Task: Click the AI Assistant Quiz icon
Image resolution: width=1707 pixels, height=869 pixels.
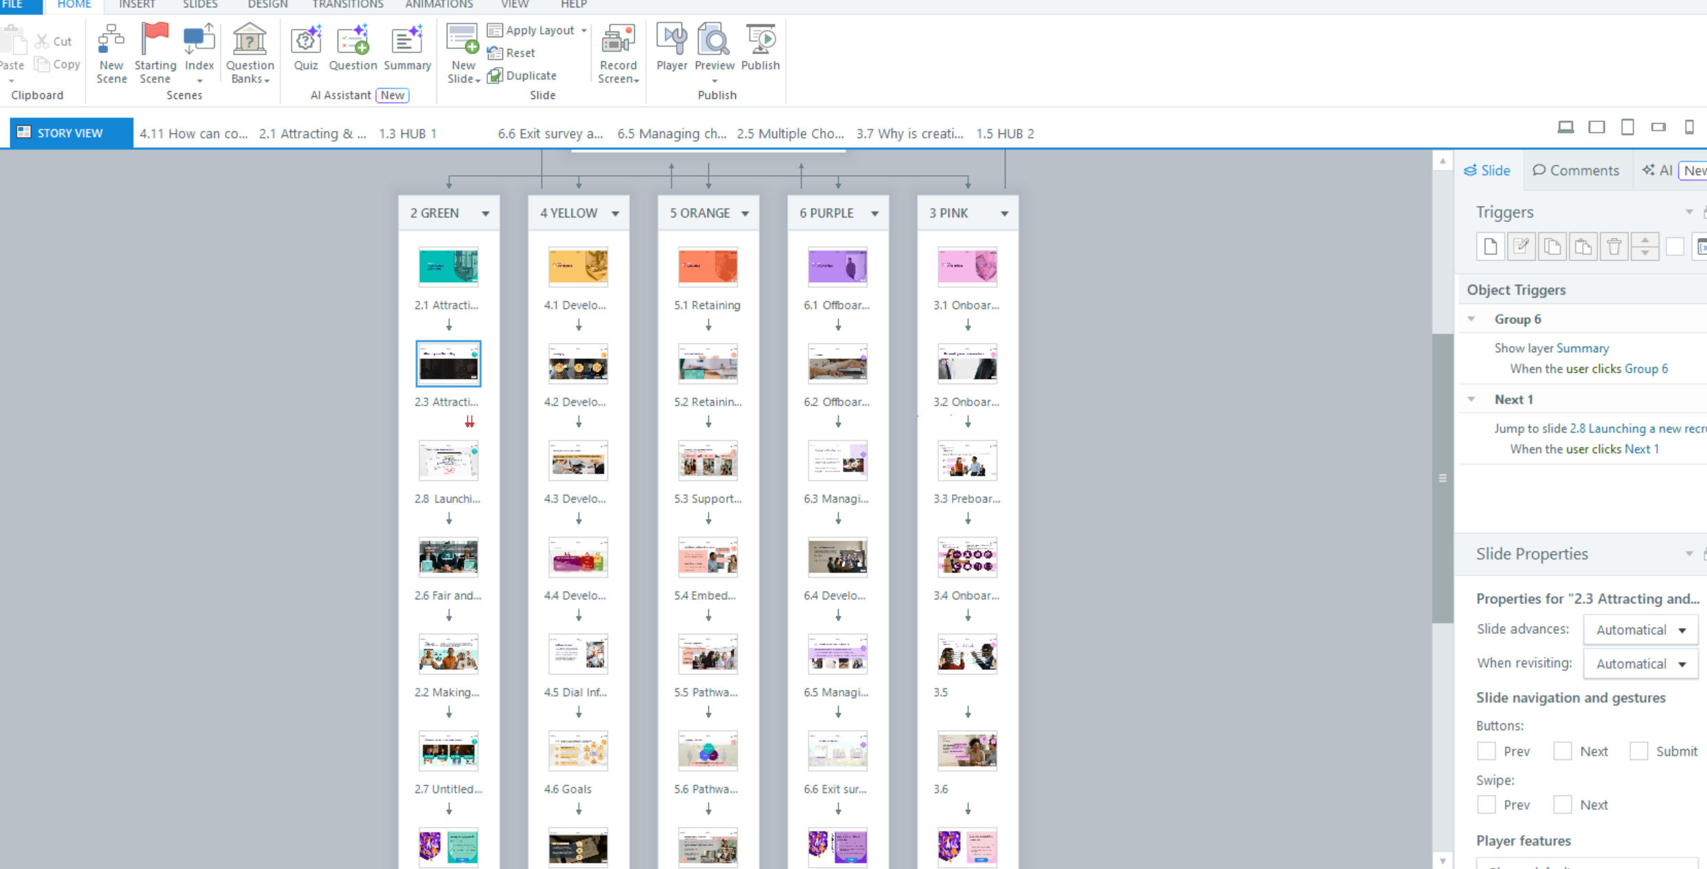Action: [x=305, y=39]
